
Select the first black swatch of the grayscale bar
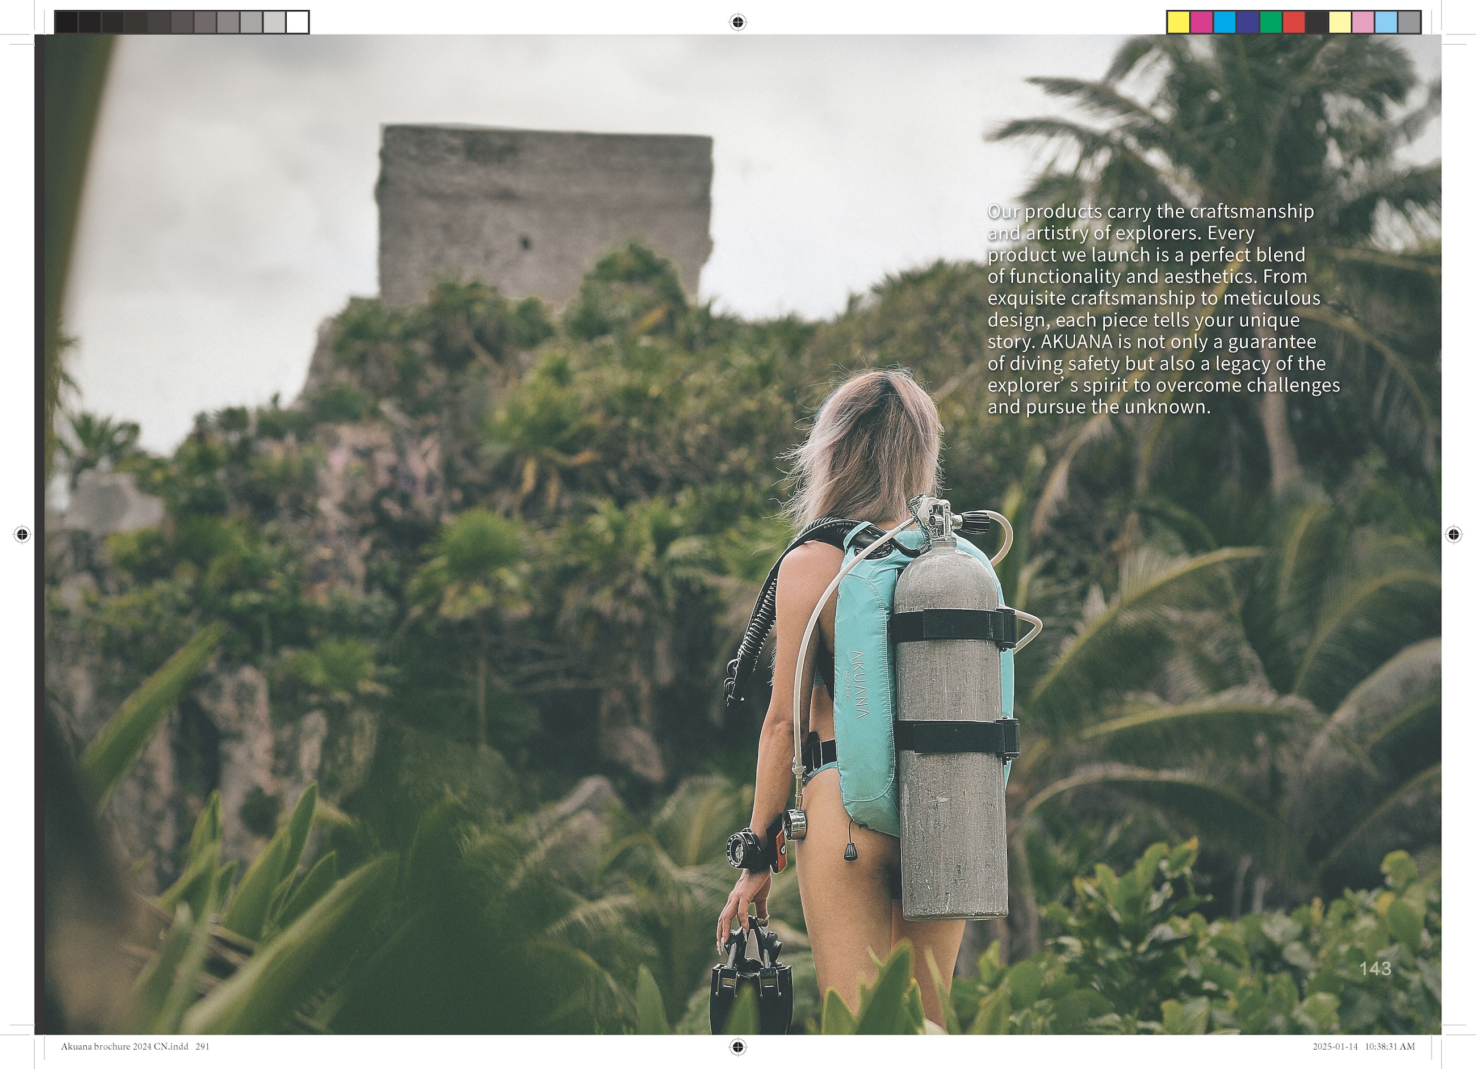tap(66, 22)
